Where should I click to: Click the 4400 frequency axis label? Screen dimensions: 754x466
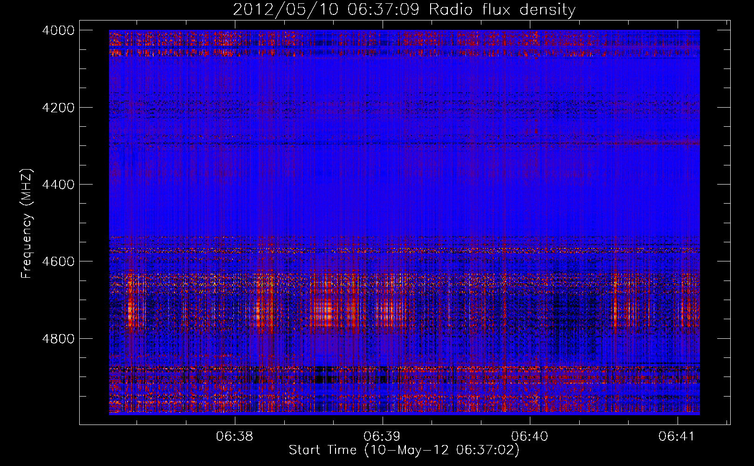coord(58,185)
